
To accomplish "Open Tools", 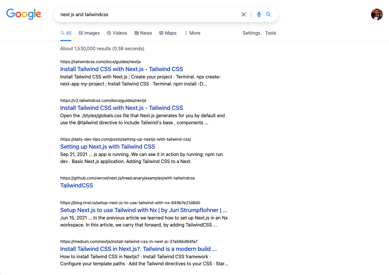I will (x=271, y=33).
